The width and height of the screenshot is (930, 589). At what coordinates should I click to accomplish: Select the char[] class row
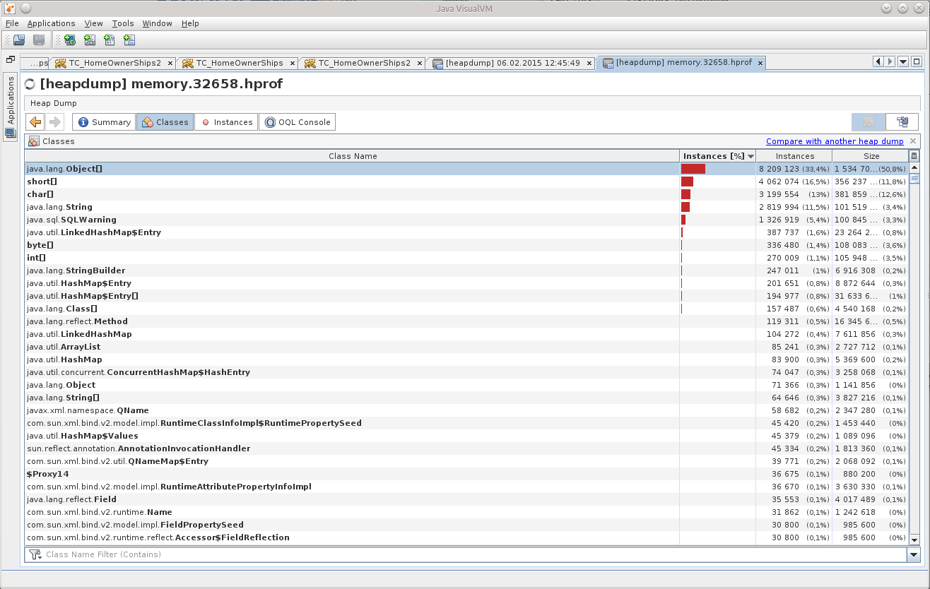coord(466,194)
